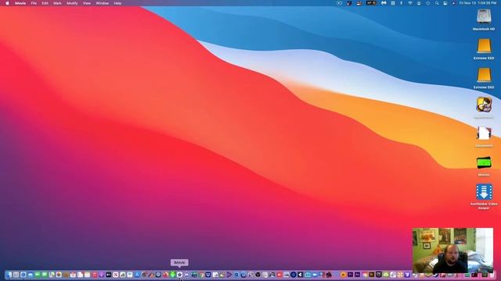The width and height of the screenshot is (501, 281).
Task: Open the Help menu
Action: tap(117, 3)
